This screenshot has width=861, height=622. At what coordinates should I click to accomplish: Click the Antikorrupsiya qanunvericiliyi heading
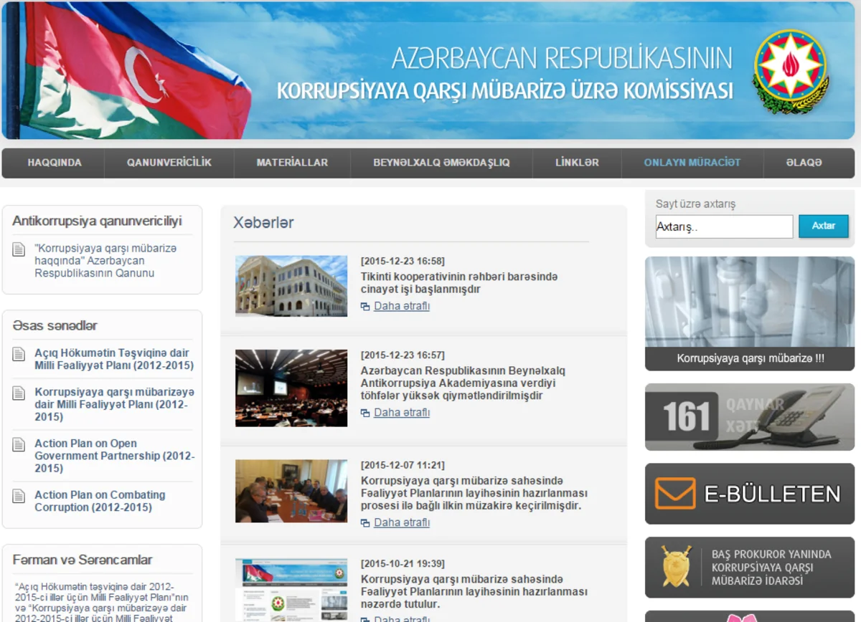pyautogui.click(x=97, y=221)
